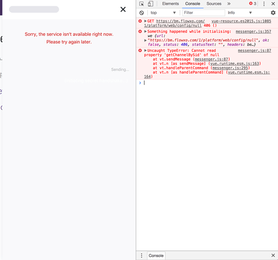Expand the Uncaught TypeError entry
Viewport: 278px width, 260px height.
pos(145,50)
